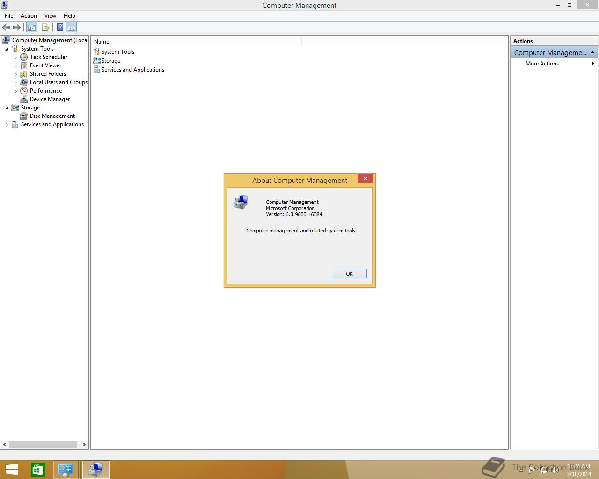The width and height of the screenshot is (599, 479).
Task: Click the Name column header
Action: pyautogui.click(x=197, y=42)
